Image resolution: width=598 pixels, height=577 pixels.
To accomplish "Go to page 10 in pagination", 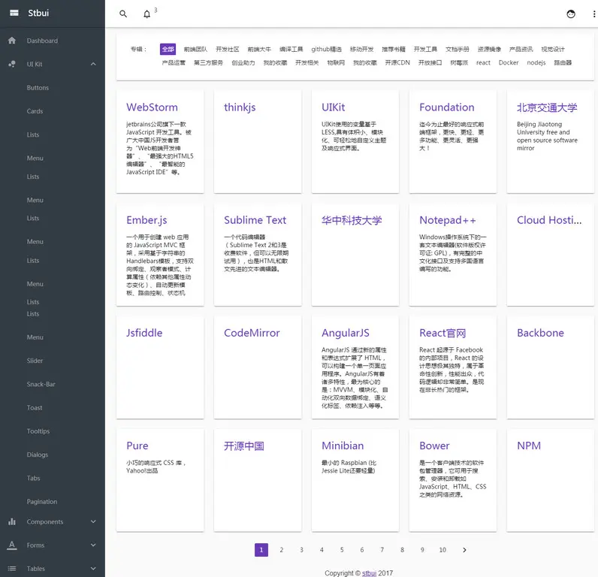I will tap(442, 550).
